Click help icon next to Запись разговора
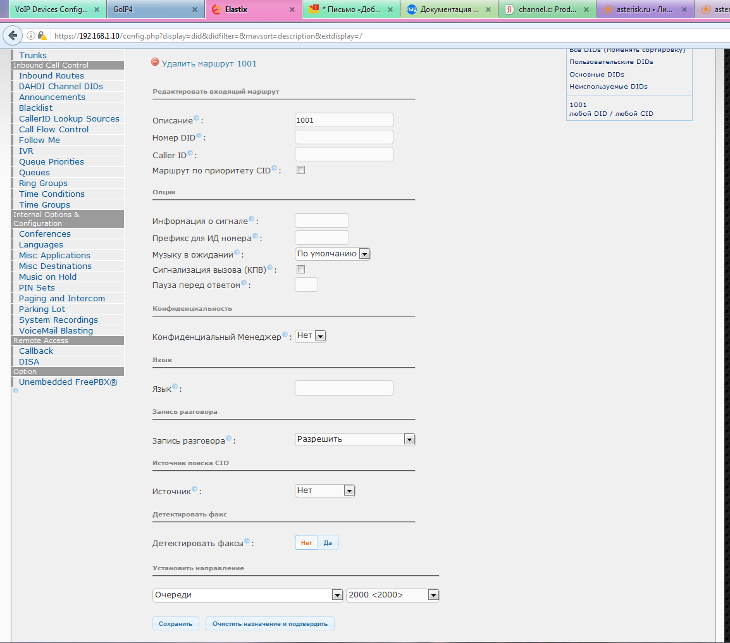Image resolution: width=730 pixels, height=643 pixels. click(x=229, y=439)
